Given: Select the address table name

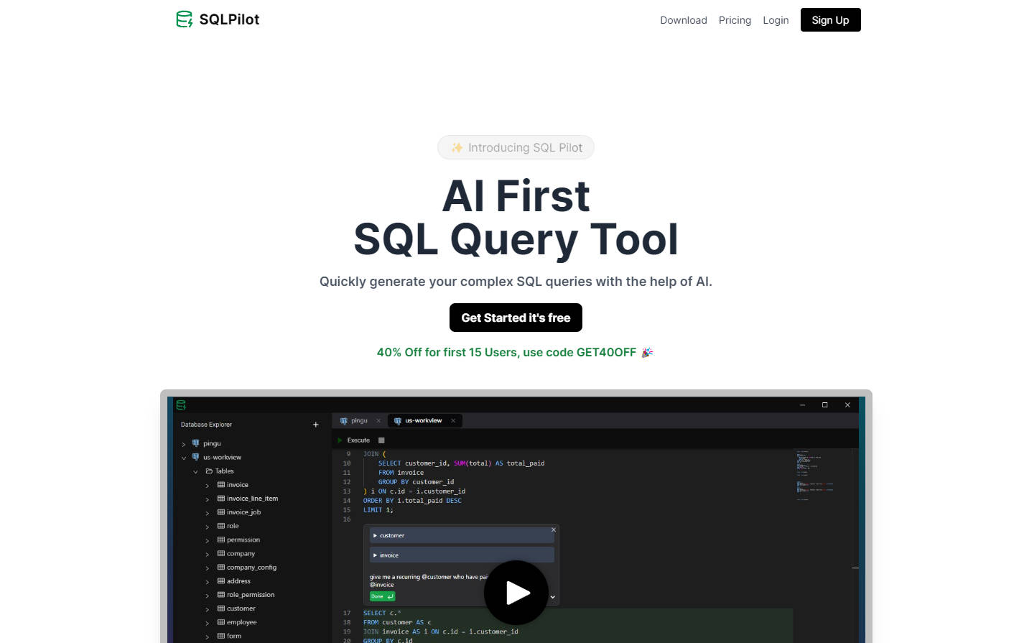Looking at the screenshot, I should point(238,581).
